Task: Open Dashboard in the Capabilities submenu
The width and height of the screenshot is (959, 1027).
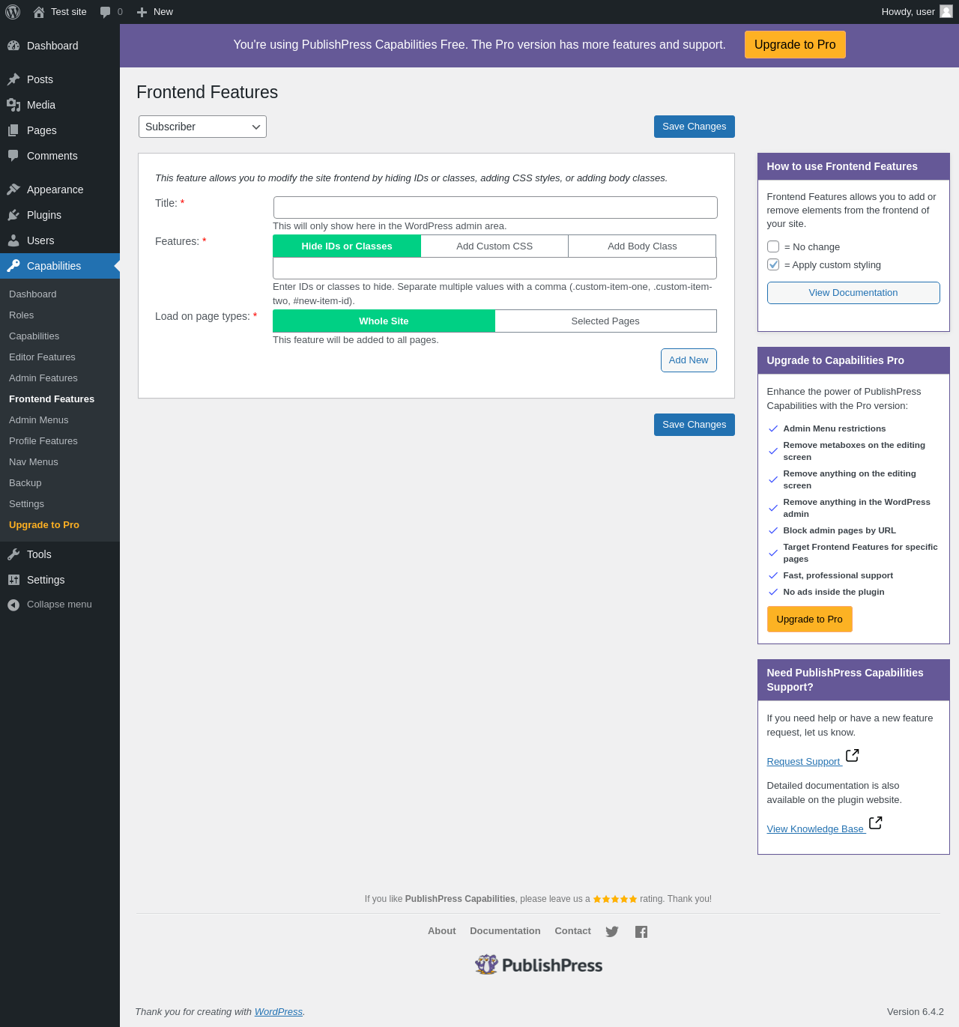Action: 33,294
